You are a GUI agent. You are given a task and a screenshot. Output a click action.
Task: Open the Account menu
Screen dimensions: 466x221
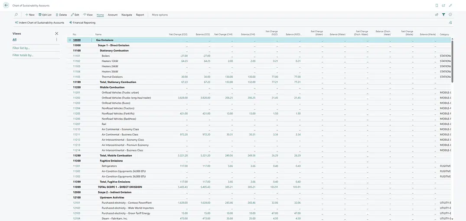(x=113, y=15)
